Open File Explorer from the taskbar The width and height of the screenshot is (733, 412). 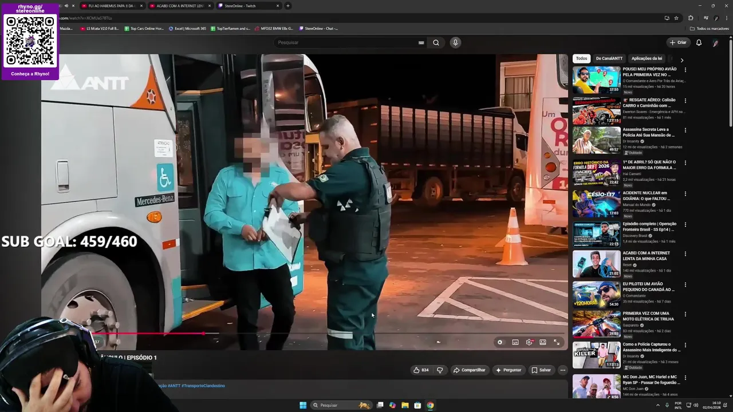tap(405, 405)
